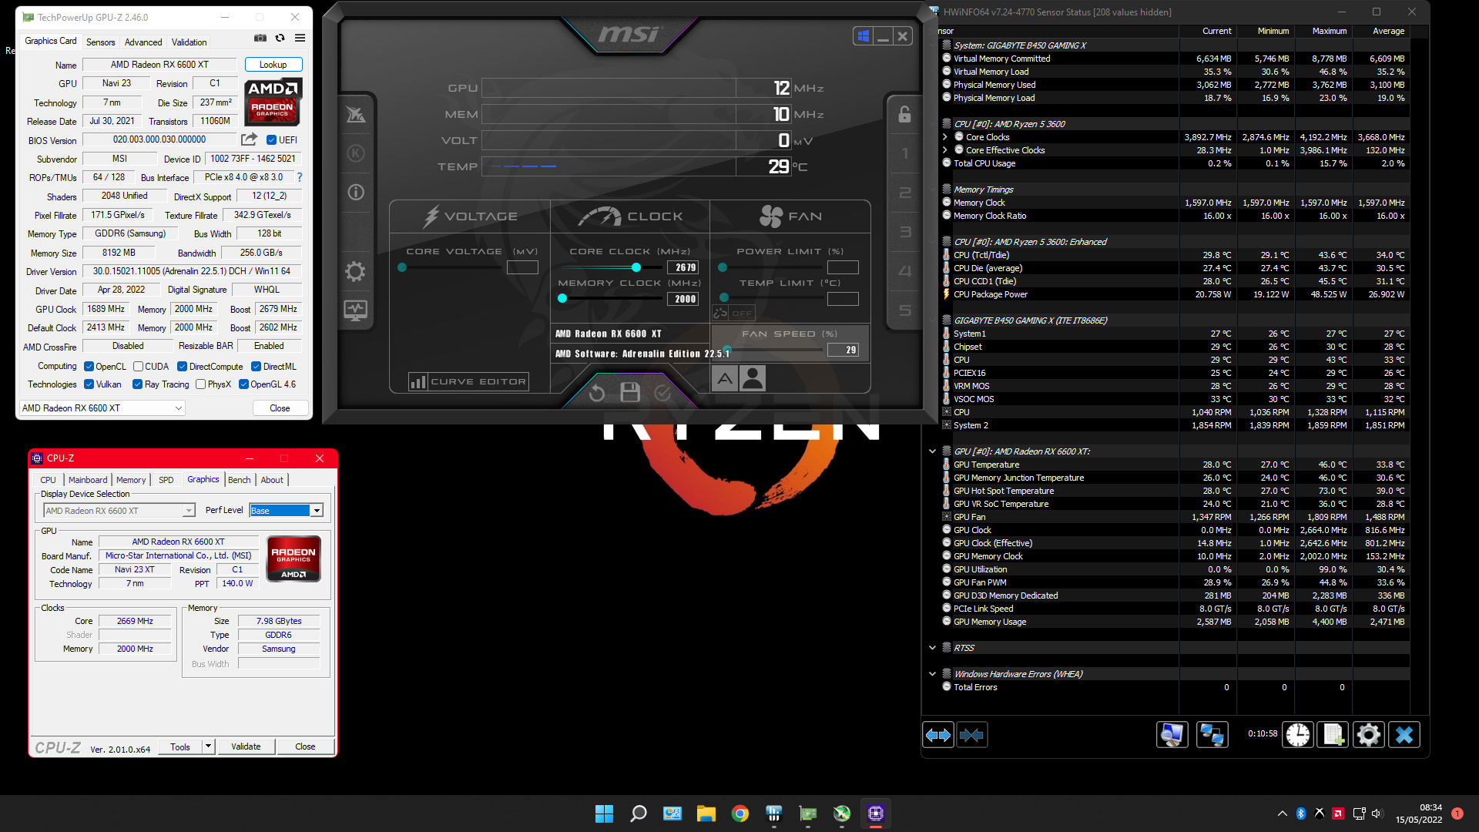This screenshot has width=1479, height=832.
Task: Expand Core Clocks row in HWiNFO
Action: pyautogui.click(x=945, y=137)
